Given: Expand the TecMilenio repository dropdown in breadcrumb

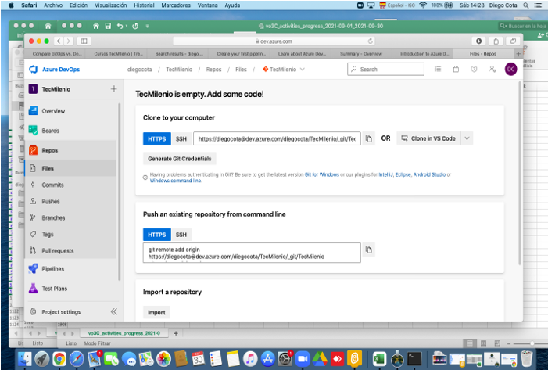Looking at the screenshot, I should 303,70.
